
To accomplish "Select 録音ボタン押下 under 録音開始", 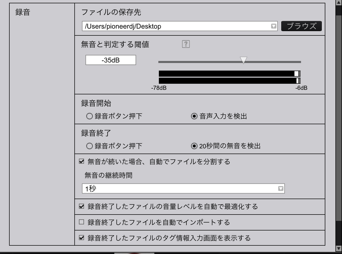I will pyautogui.click(x=89, y=116).
